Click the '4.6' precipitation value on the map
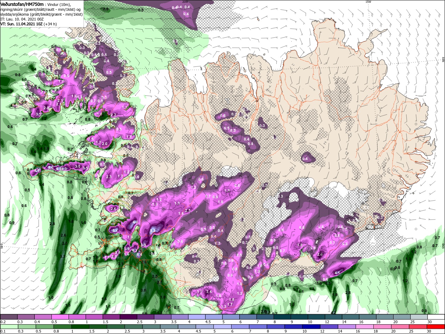The width and height of the screenshot is (445, 334). 136,222
